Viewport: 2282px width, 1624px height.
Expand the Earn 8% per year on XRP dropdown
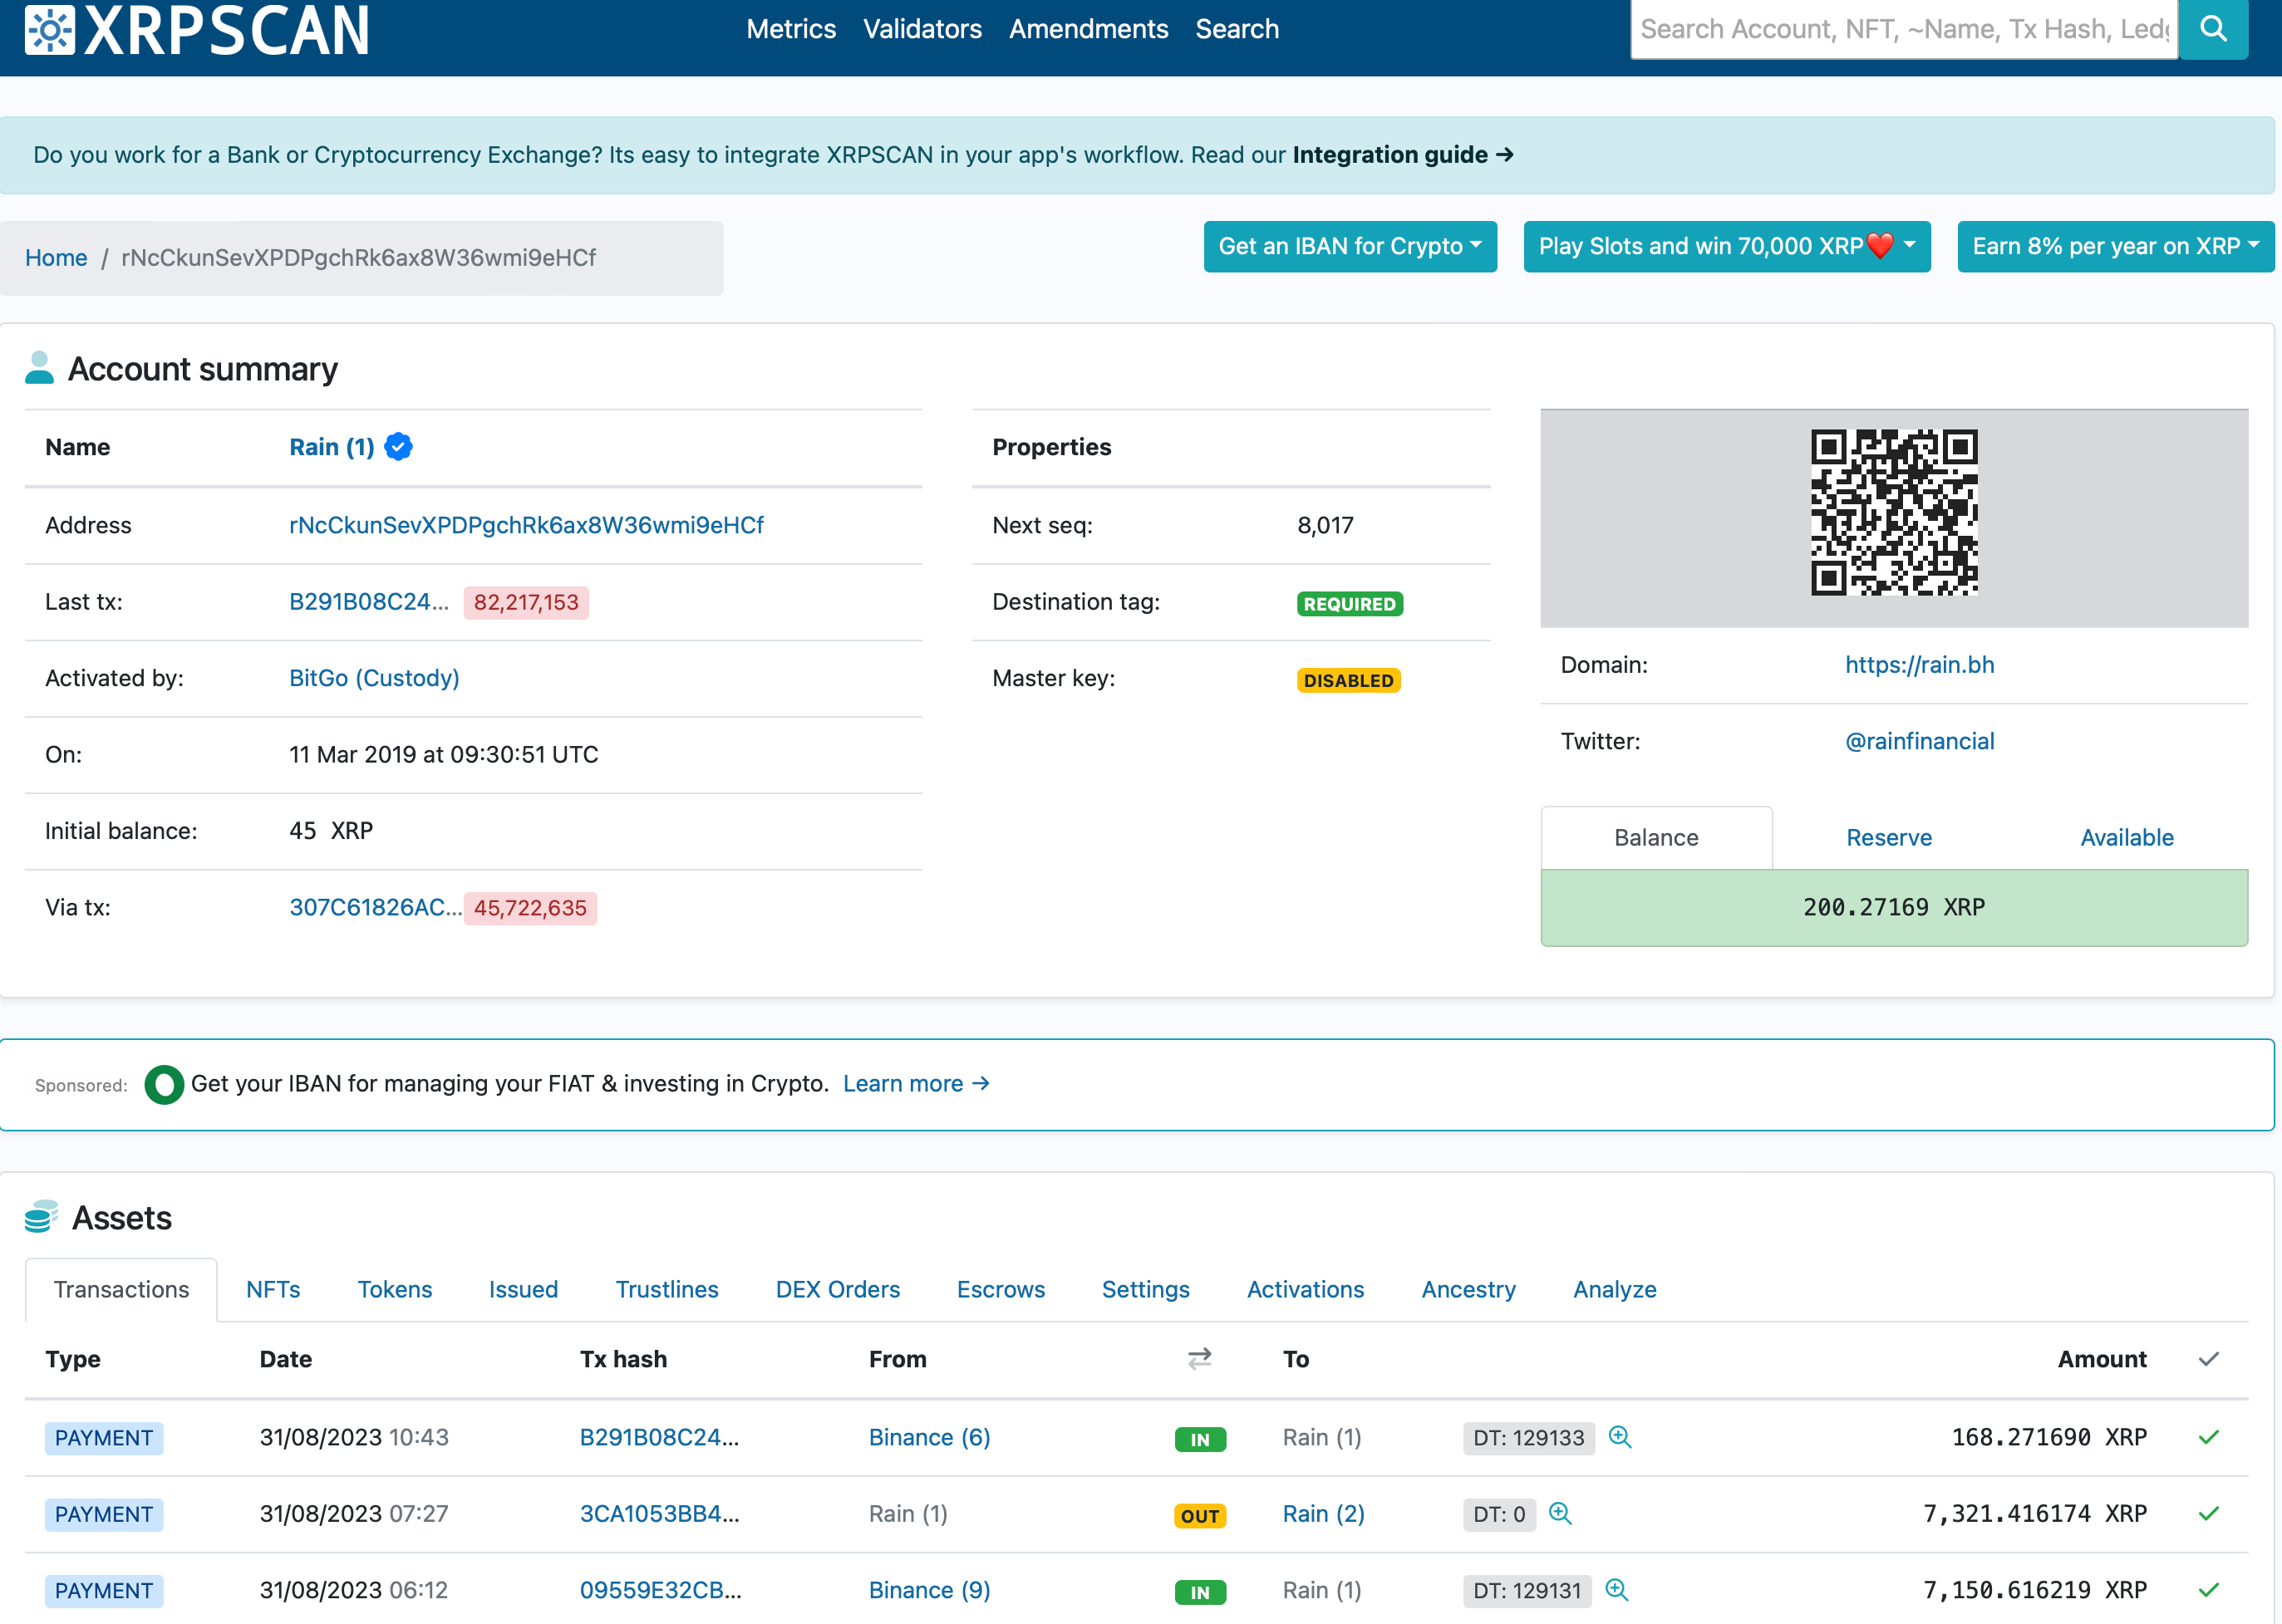(2115, 246)
